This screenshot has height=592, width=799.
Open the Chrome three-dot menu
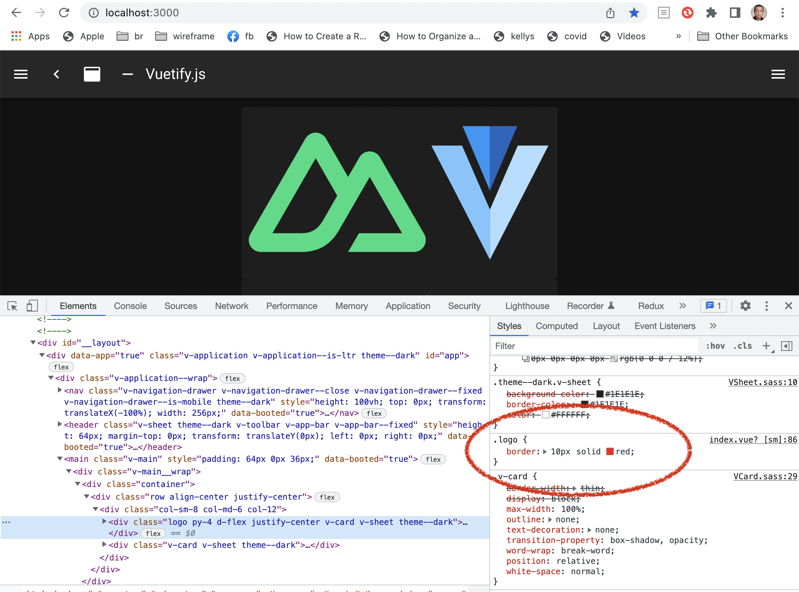[x=782, y=13]
